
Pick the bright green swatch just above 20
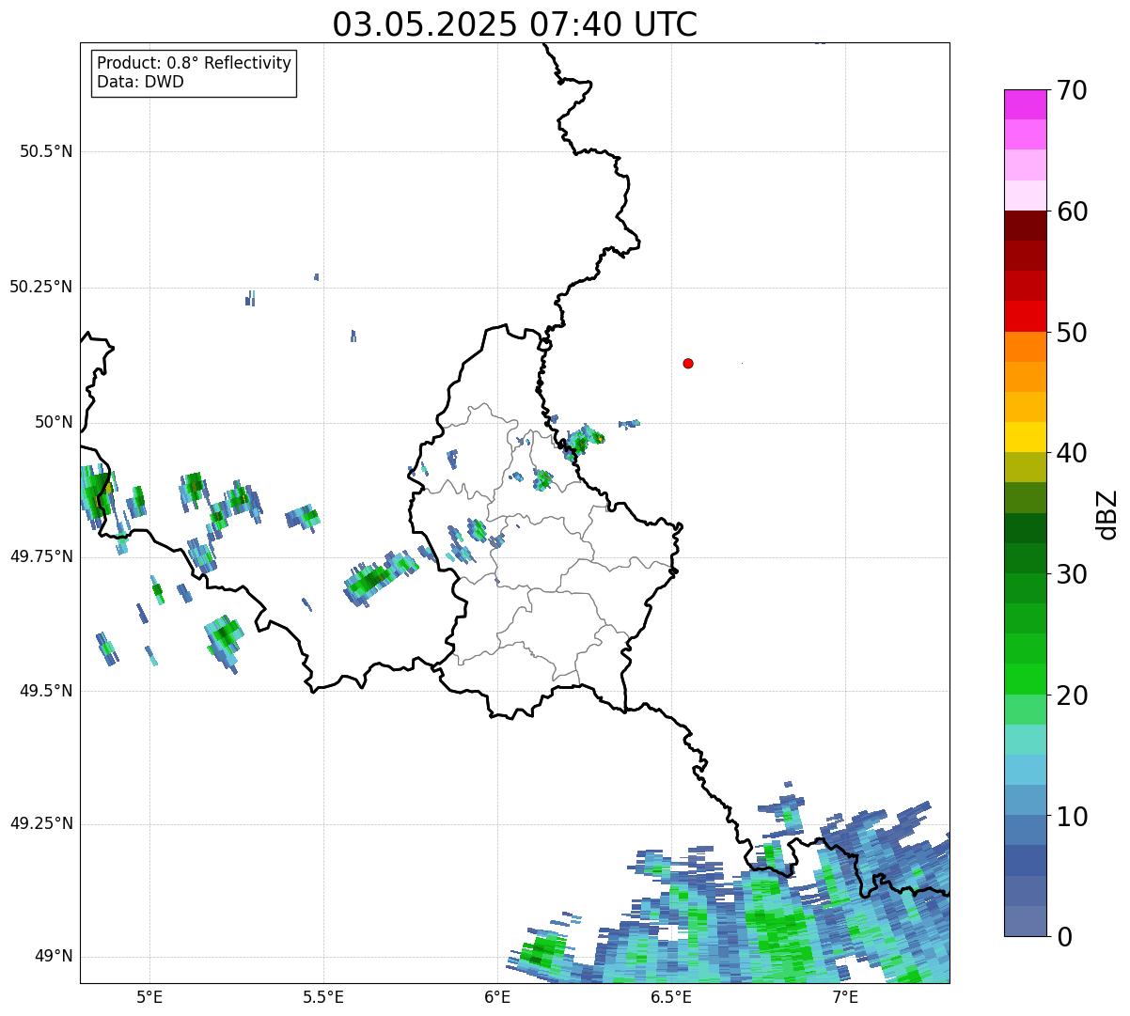(x=1025, y=680)
